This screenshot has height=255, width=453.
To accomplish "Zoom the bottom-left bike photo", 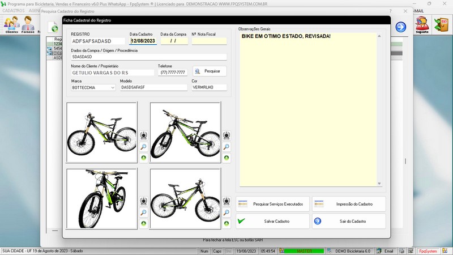I will [x=144, y=212].
